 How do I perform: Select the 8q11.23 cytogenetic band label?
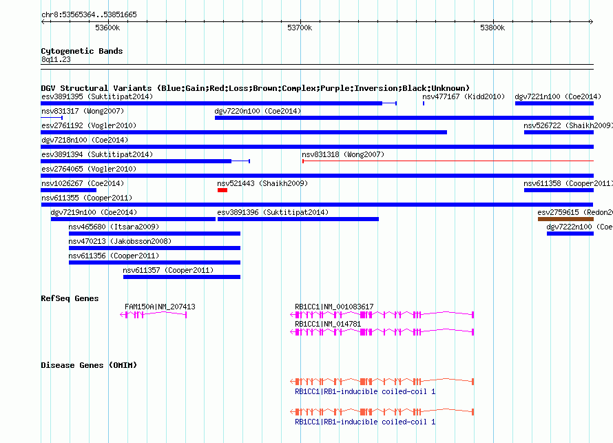tap(56, 59)
